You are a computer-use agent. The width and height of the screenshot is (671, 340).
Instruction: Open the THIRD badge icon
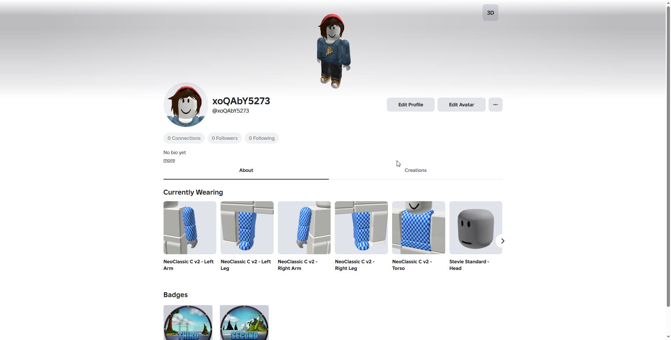[188, 323]
